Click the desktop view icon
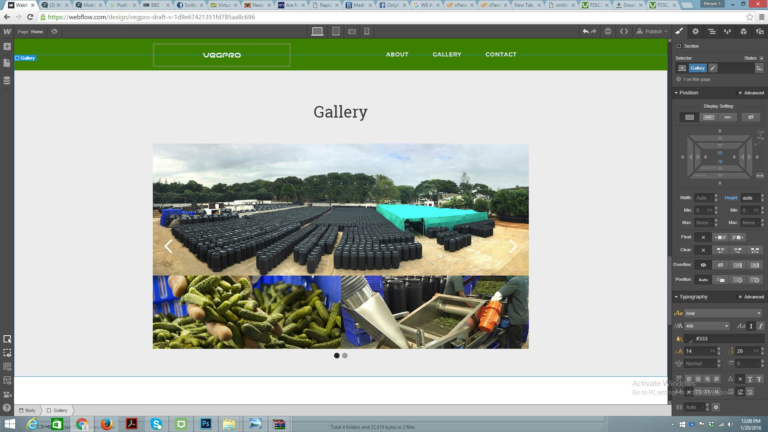Viewport: 768px width, 432px height. (x=317, y=31)
